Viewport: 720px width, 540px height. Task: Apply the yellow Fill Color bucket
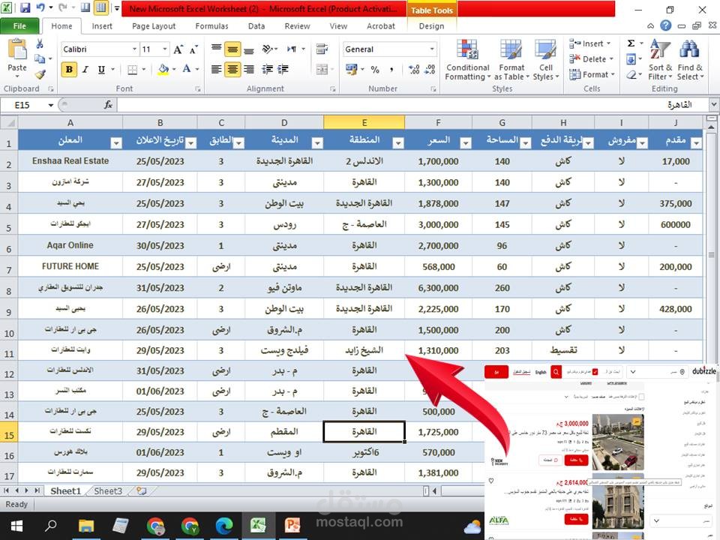tap(163, 69)
